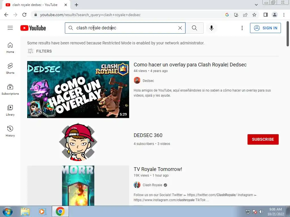Click '19K views • 1 hour ago' text
This screenshot has height=217, width=290.
coord(151,175)
